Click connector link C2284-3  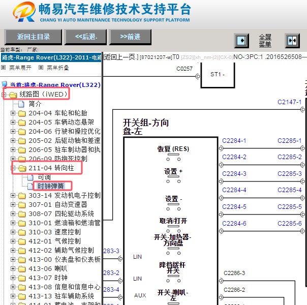click(x=234, y=174)
